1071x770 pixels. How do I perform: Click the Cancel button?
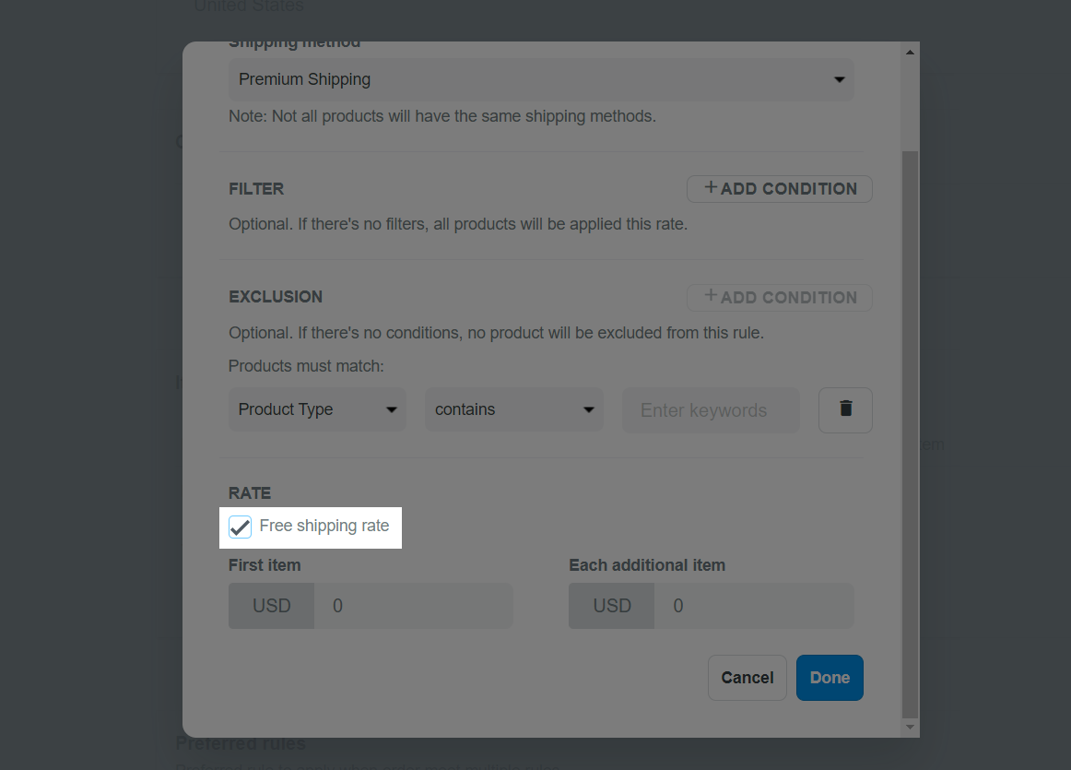coord(747,678)
